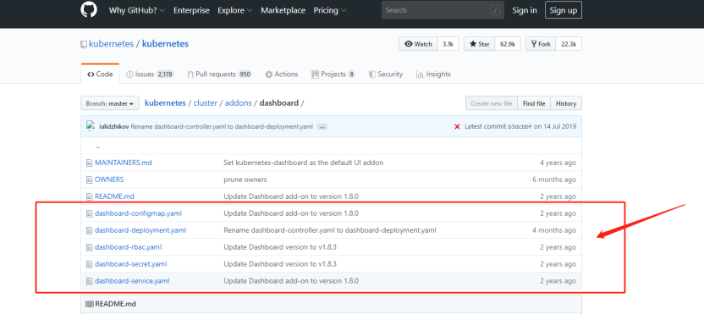Open the Marketplace page
Image resolution: width=704 pixels, height=315 pixels.
coord(283,10)
